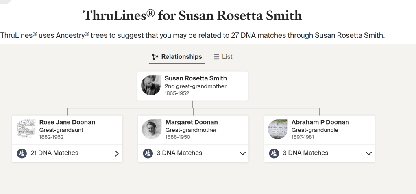Click DNA matches icon under Rose Jane Doonan
Viewport: 416px width, 194px height.
[x=22, y=153]
